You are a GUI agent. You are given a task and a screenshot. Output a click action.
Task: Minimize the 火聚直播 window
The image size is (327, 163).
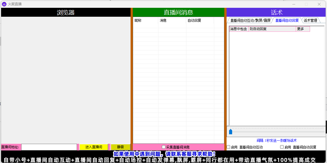pos(294,4)
